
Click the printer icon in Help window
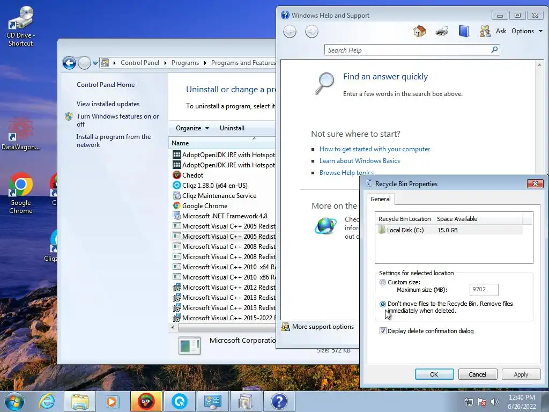[442, 31]
